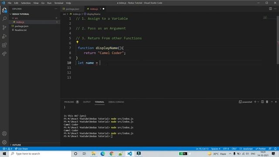Image resolution: width=279 pixels, height=157 pixels.
Task: Change end of line sequence CRLF
Action: coord(234,149)
